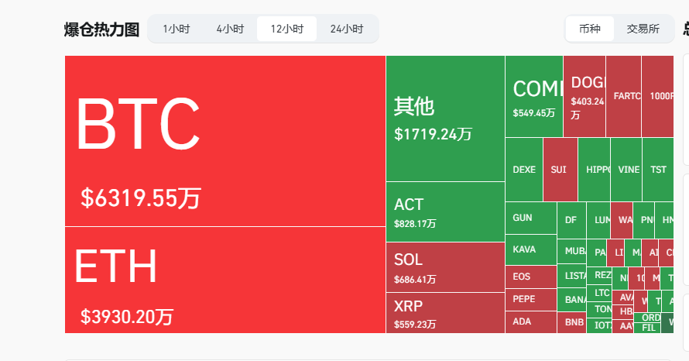The image size is (689, 361).
Task: Click the BTC liquidation tile
Action: click(x=225, y=141)
